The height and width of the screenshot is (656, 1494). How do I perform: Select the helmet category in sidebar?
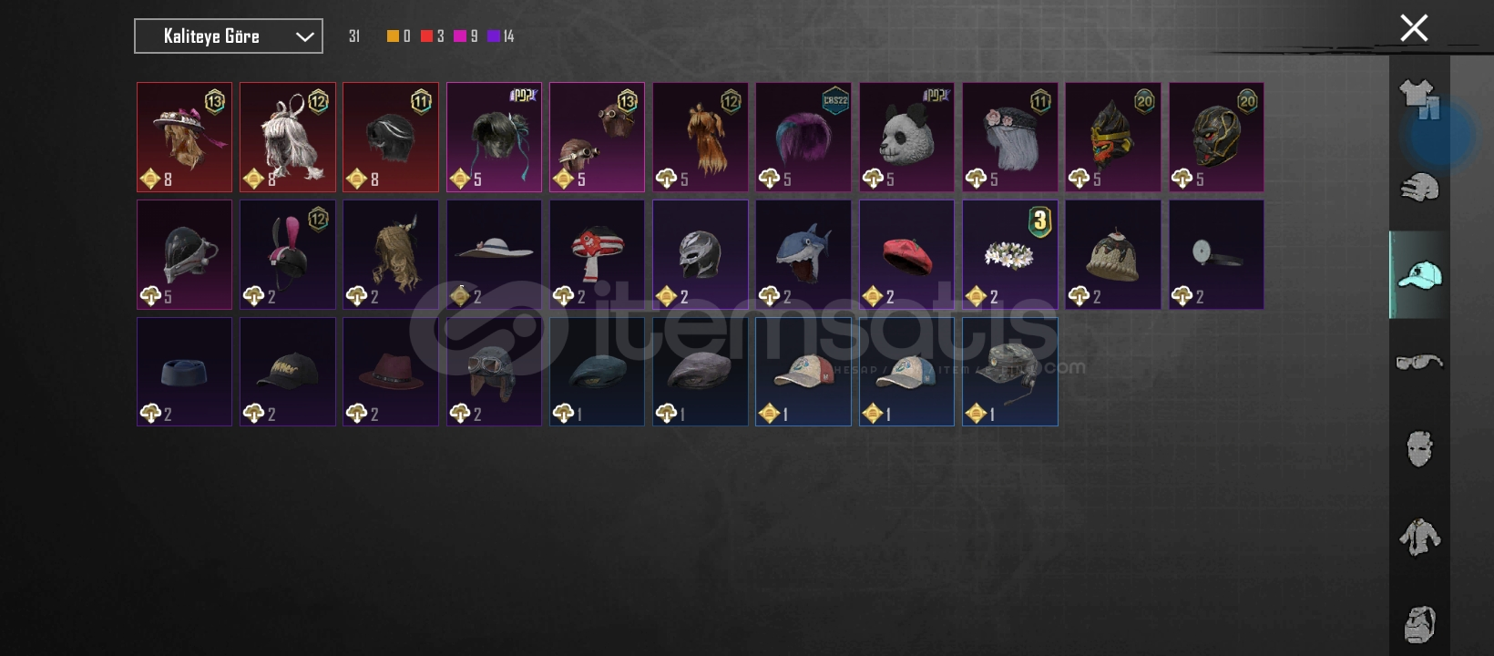[1418, 187]
